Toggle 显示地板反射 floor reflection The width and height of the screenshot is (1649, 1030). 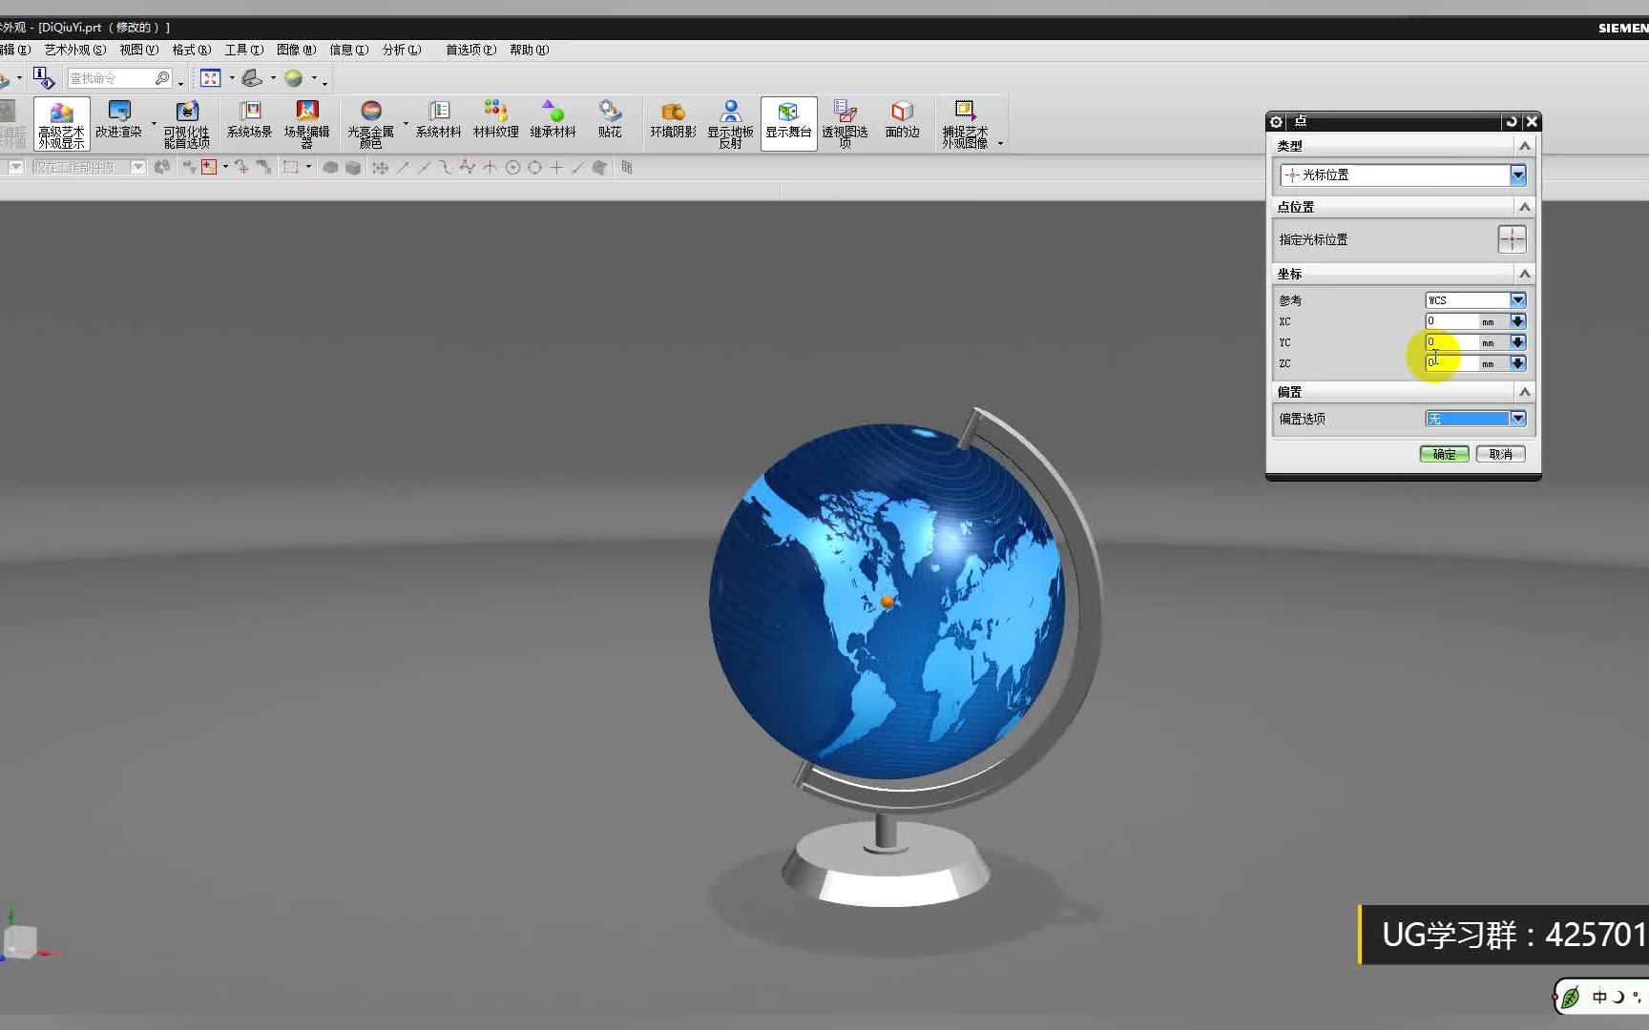point(730,124)
